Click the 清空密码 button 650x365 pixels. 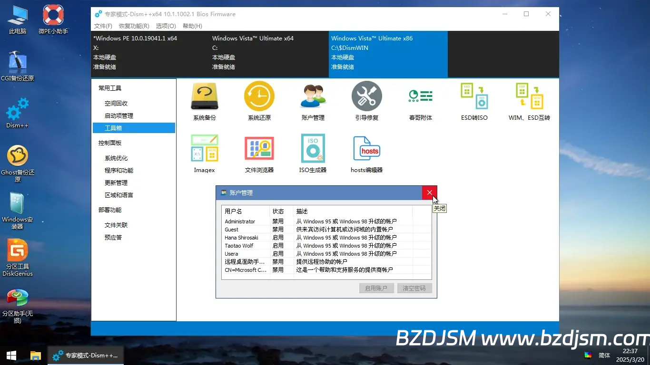tap(414, 288)
